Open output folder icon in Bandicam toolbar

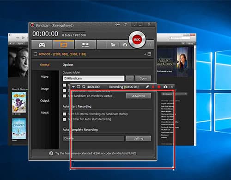(113, 45)
